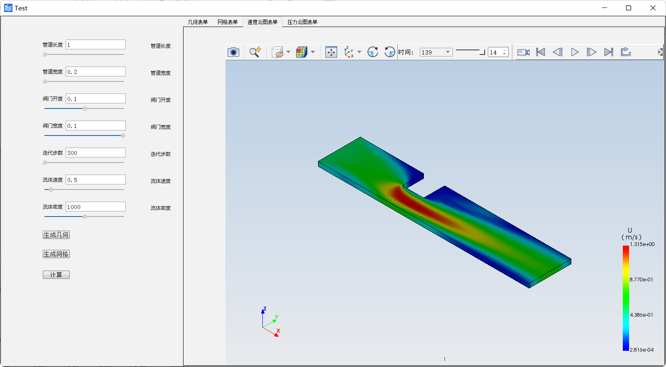
Task: Open the time value 139 dropdown
Action: point(436,52)
